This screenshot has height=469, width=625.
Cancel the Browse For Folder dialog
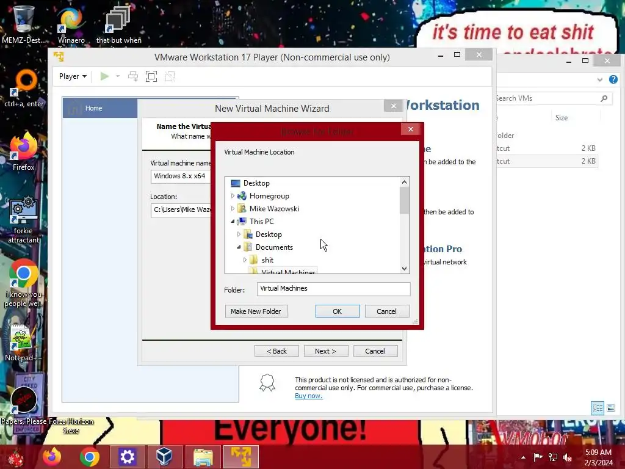[x=386, y=311]
